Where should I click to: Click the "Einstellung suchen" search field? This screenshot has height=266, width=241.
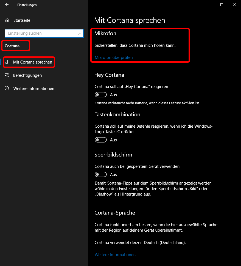tap(41, 33)
